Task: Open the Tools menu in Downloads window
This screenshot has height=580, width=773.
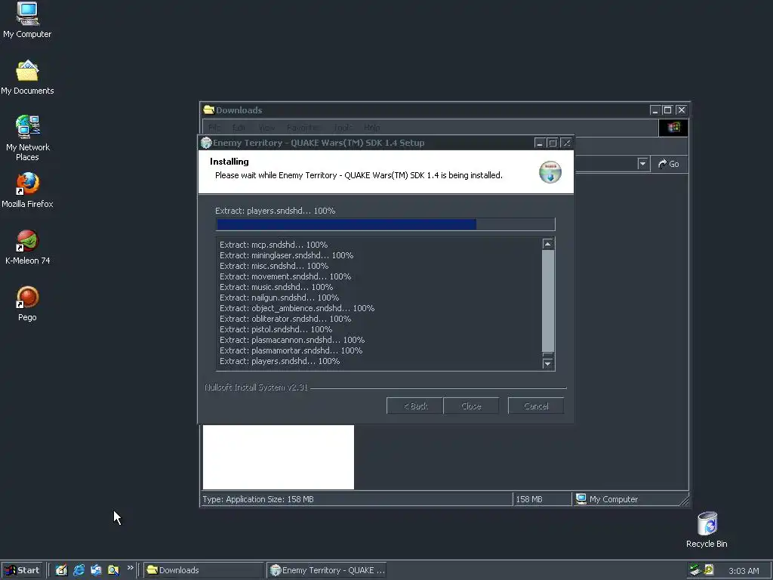Action: [343, 128]
